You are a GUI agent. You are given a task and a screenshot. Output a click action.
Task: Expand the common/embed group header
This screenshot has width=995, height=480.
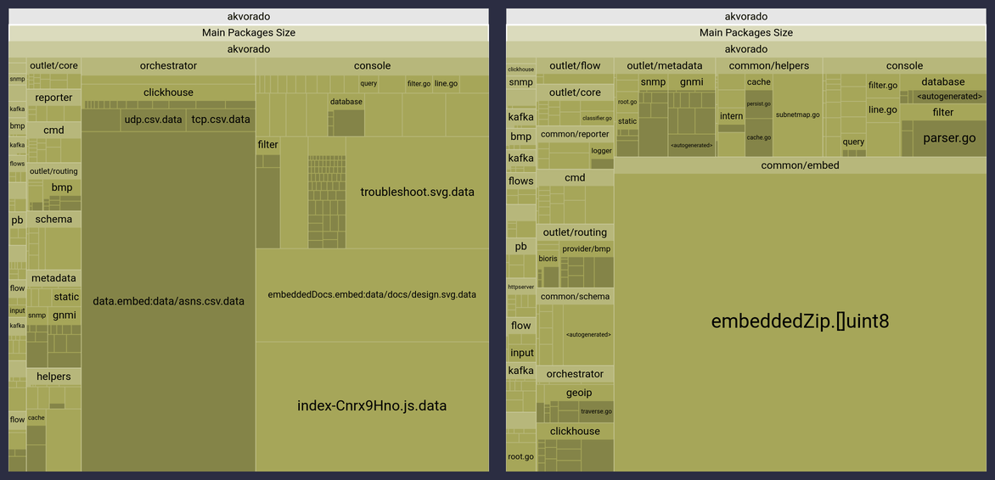tap(800, 165)
